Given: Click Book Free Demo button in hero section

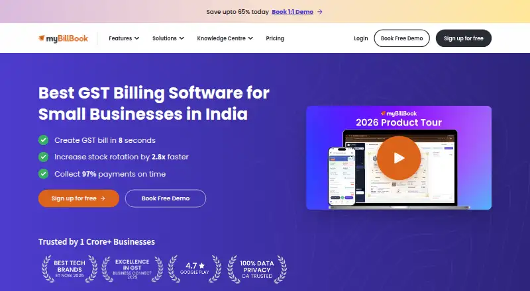Looking at the screenshot, I should [x=165, y=198].
